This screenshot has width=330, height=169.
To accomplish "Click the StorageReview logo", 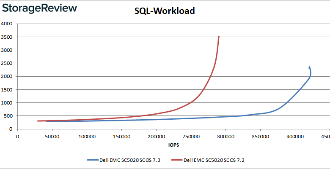I will 39,9.
